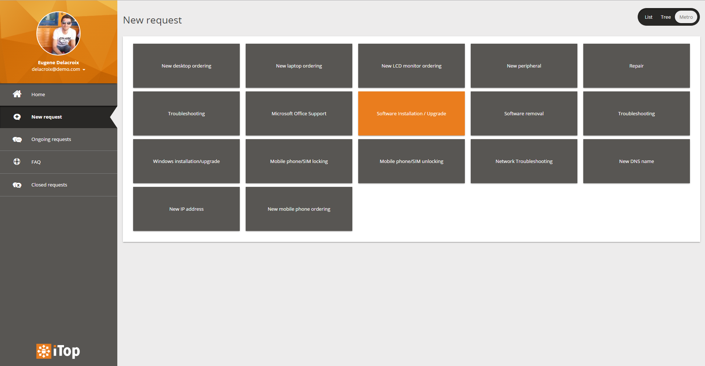The height and width of the screenshot is (366, 705).
Task: Click the Ongoing requests chat bubbles icon
Action: (x=17, y=139)
